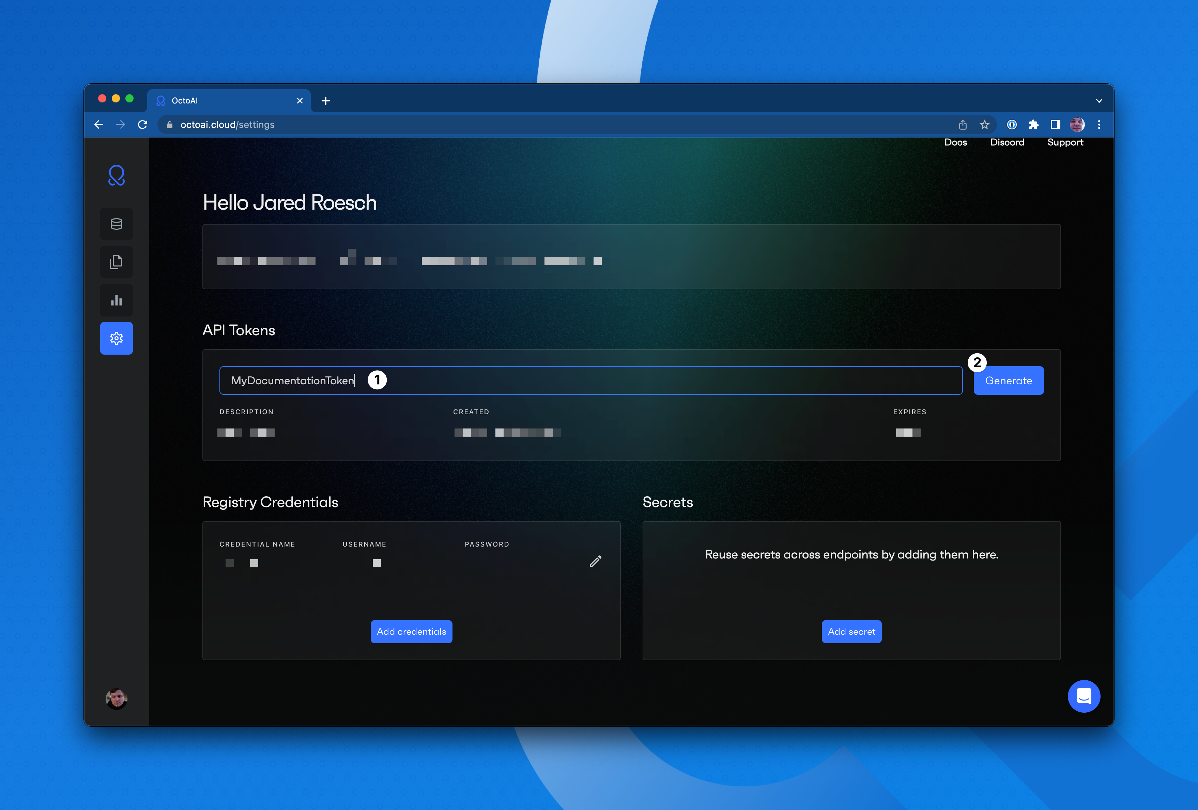Open the templates copy-pages sidebar icon
The height and width of the screenshot is (810, 1198).
click(x=117, y=262)
